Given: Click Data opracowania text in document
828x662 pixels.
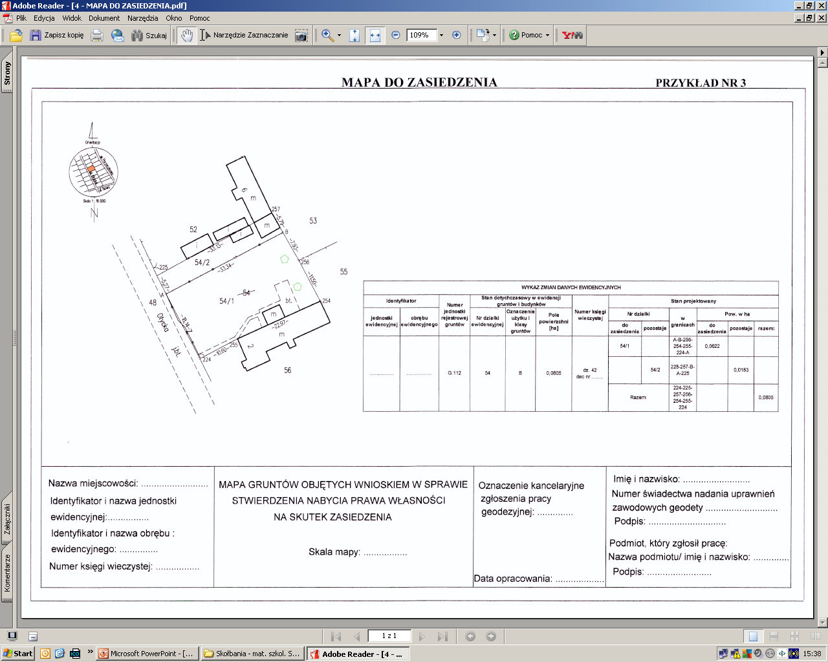Looking at the screenshot, I should pyautogui.click(x=513, y=579).
